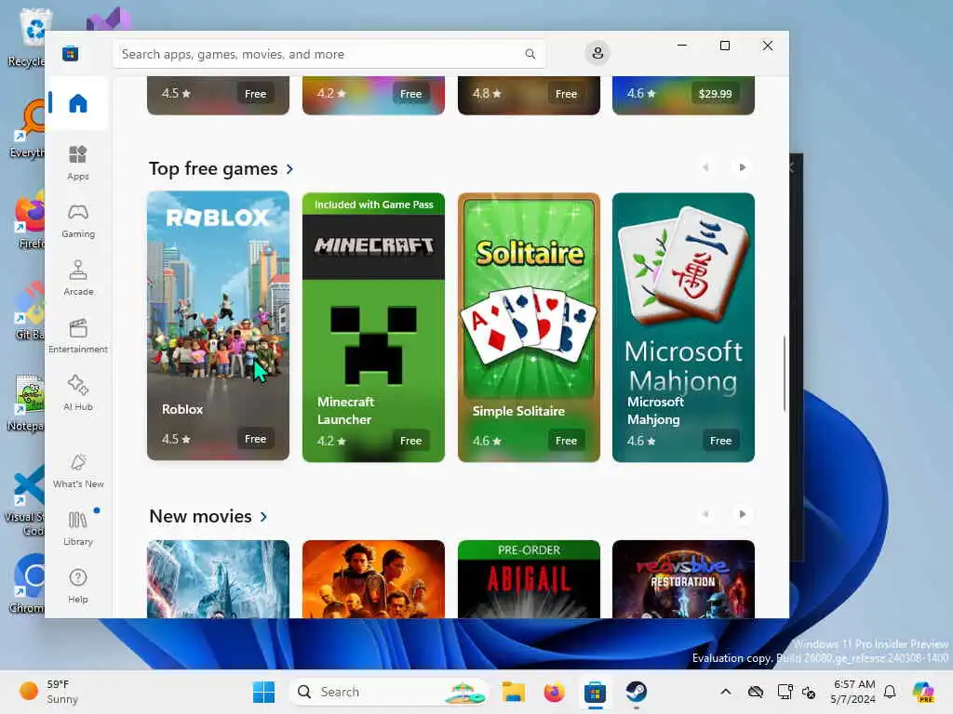The width and height of the screenshot is (953, 714).
Task: Click the taskbar Search box
Action: (x=389, y=692)
